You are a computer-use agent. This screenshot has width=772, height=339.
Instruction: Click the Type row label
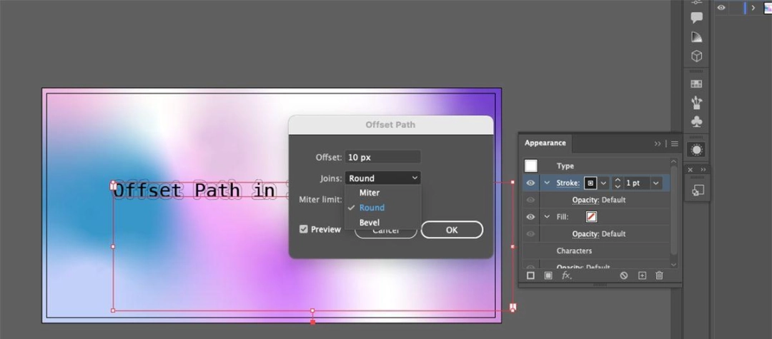tap(565, 166)
